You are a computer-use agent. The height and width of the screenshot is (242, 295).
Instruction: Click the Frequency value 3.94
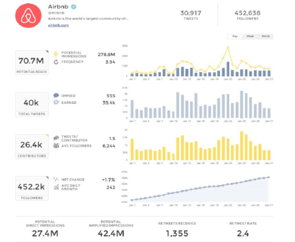point(110,62)
